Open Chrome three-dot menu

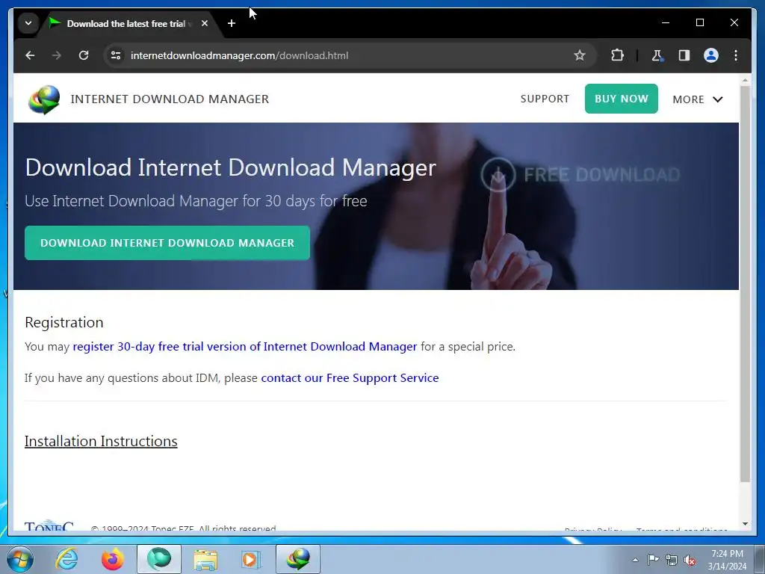[x=736, y=55]
